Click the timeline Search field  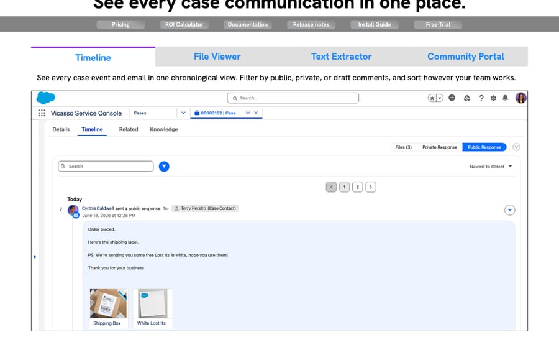[106, 166]
